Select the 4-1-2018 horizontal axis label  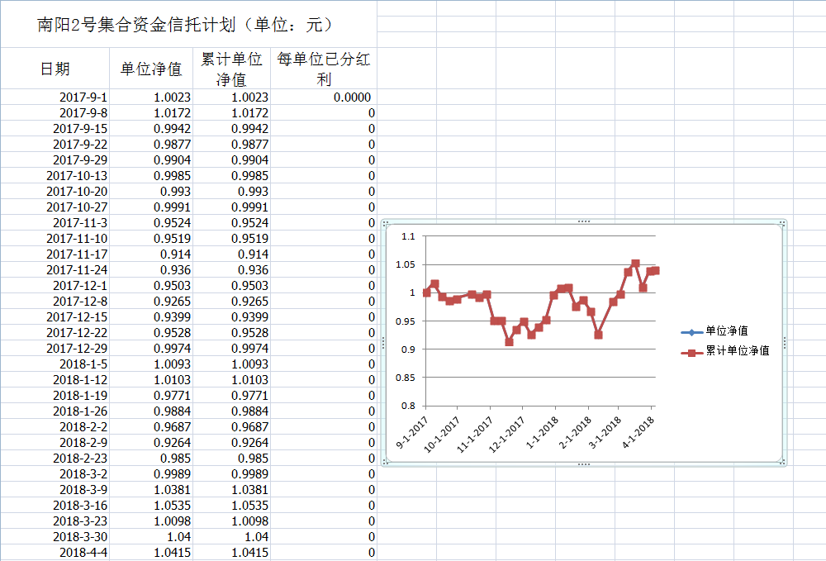(x=638, y=430)
